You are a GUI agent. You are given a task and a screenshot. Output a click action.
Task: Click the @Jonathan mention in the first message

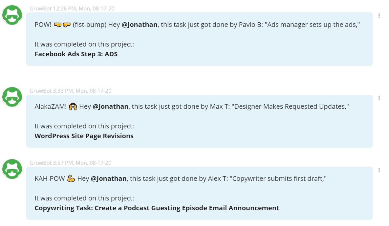pyautogui.click(x=139, y=24)
